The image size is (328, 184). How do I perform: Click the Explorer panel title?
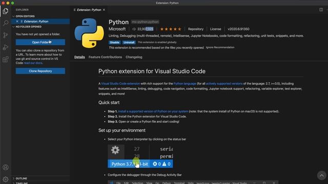coord(22,10)
